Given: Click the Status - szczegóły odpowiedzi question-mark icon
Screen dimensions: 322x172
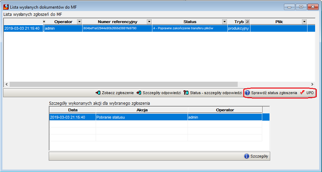Looking at the screenshot, I should tap(186, 93).
